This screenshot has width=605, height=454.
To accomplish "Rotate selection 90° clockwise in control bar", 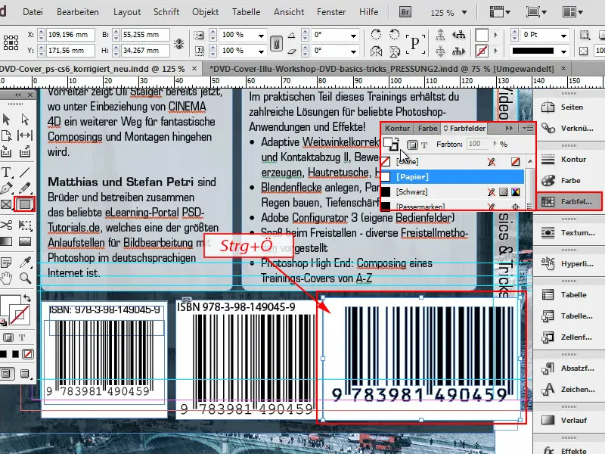I will (x=376, y=35).
